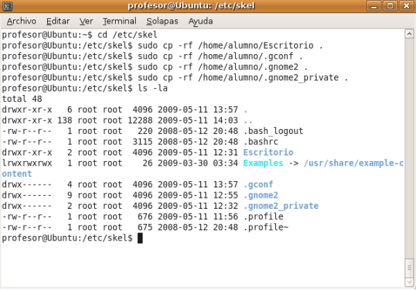Open the Ver menu
Viewport: 416px width, 290px height.
point(86,21)
